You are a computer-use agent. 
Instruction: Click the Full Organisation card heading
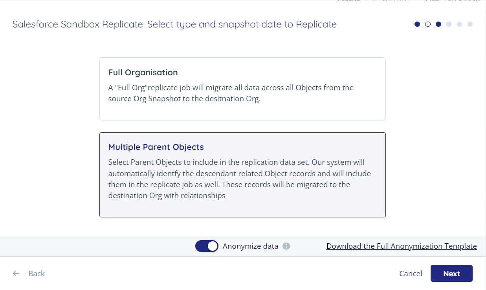[x=143, y=72]
